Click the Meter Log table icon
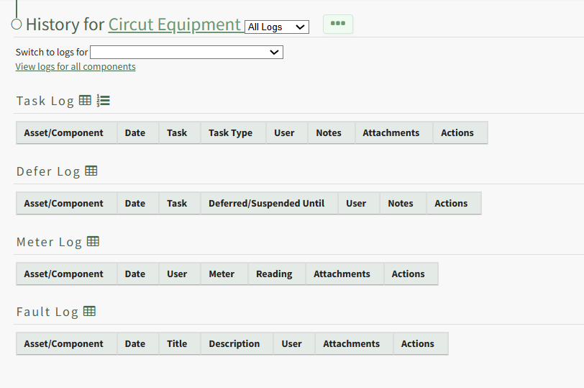The height and width of the screenshot is (388, 584). (93, 242)
